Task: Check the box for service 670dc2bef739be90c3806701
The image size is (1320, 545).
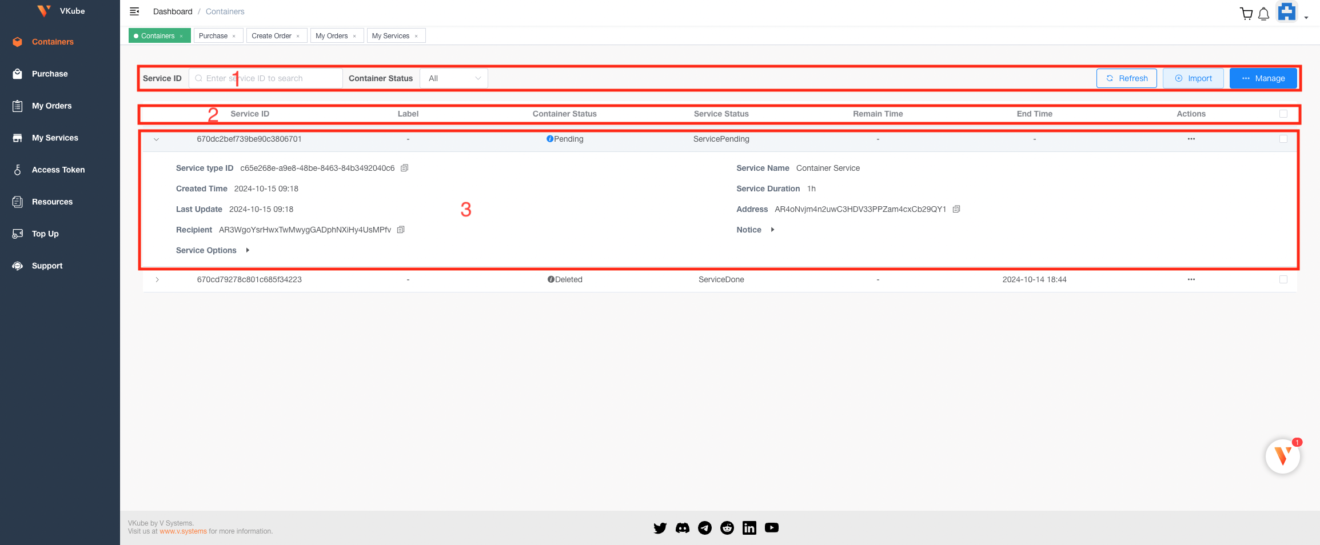Action: coord(1283,139)
